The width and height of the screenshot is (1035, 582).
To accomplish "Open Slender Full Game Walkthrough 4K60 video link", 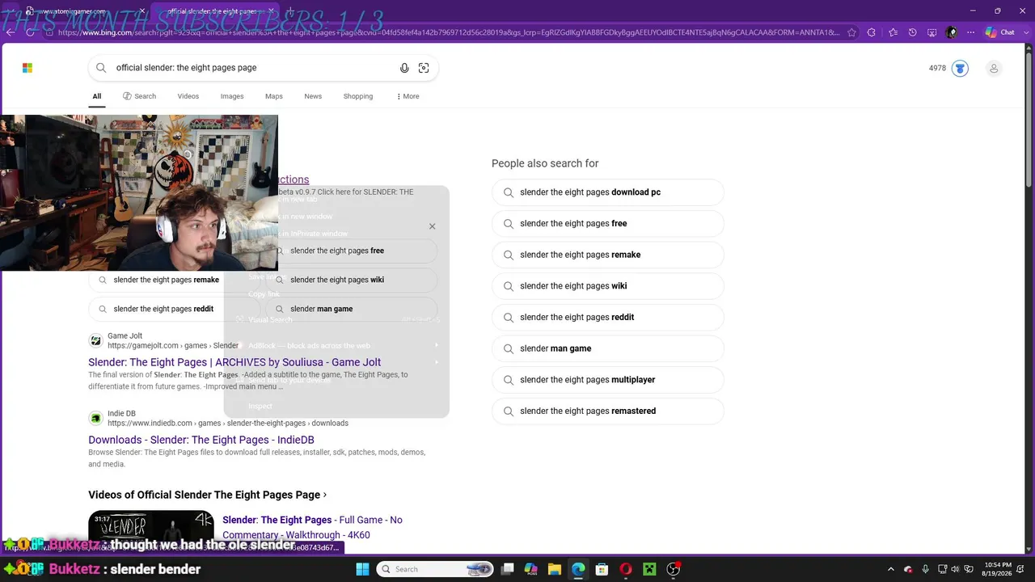I will click(x=312, y=527).
